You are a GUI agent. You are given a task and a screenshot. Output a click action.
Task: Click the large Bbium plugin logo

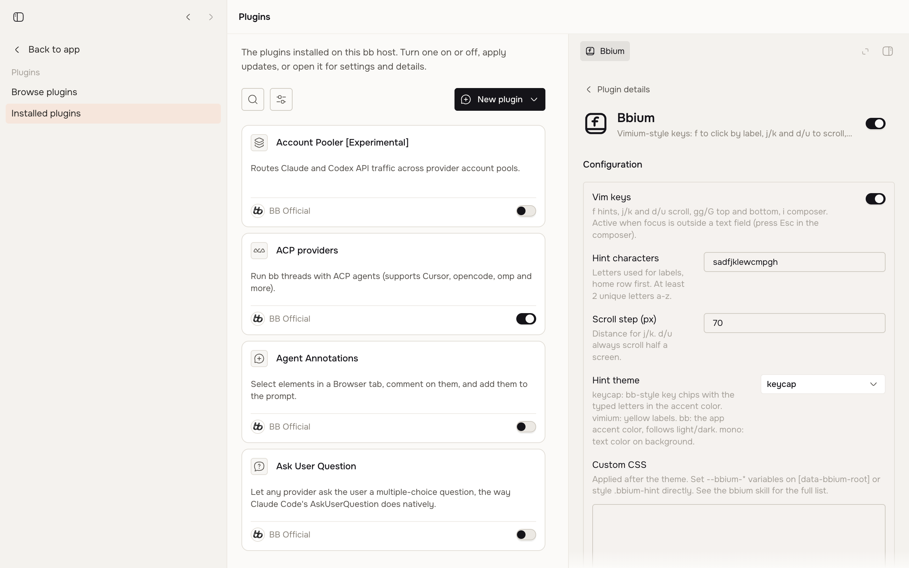pos(596,124)
